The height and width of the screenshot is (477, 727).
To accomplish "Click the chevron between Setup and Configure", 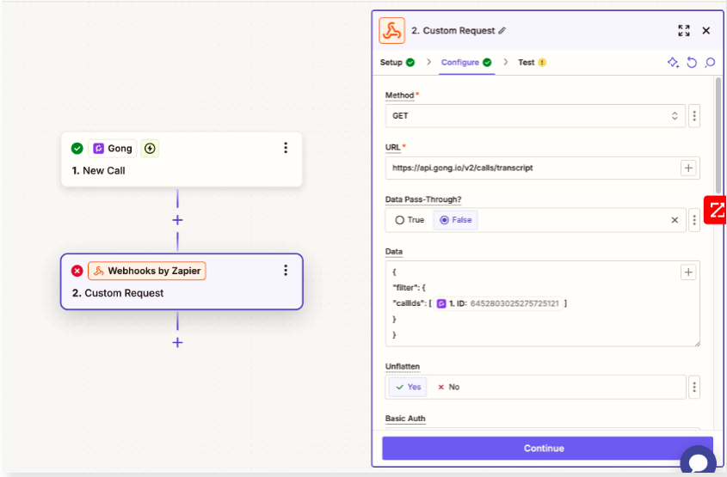I will click(428, 62).
